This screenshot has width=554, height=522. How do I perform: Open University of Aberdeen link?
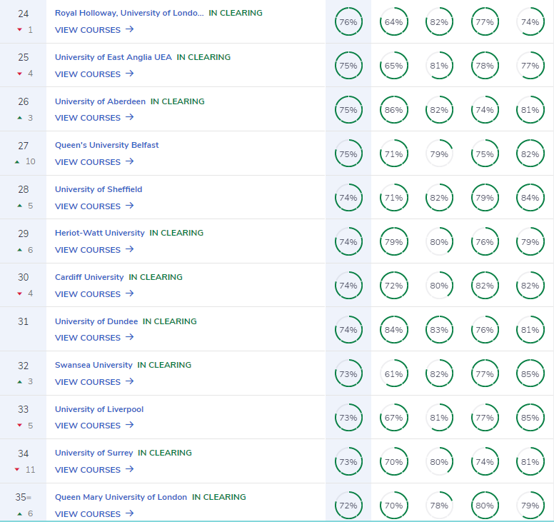point(100,101)
